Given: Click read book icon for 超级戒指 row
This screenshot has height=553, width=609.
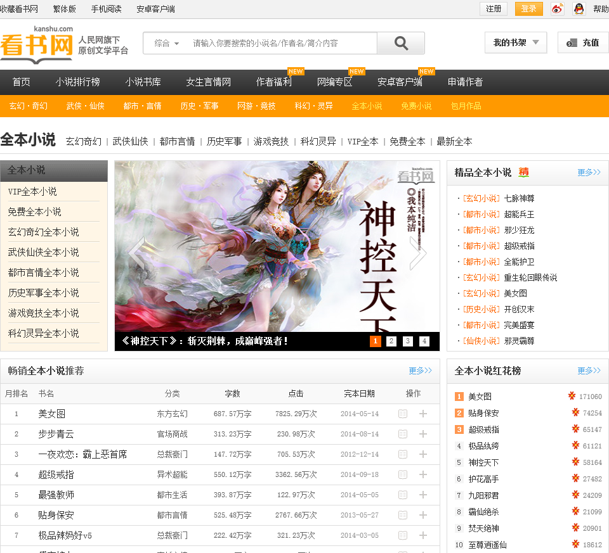Looking at the screenshot, I should (403, 474).
